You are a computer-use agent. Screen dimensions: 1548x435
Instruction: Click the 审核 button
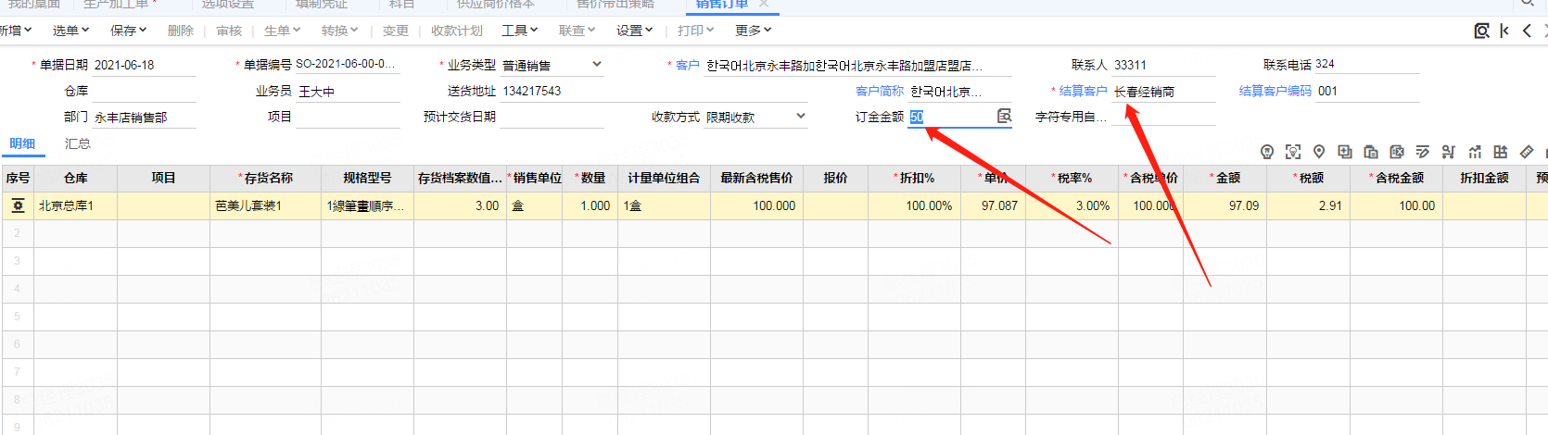coord(229,31)
